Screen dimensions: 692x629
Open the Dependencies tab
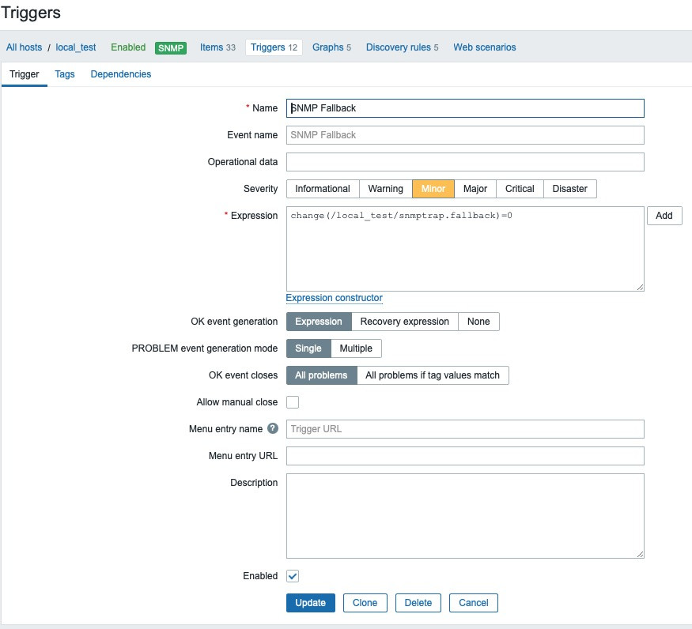click(121, 74)
